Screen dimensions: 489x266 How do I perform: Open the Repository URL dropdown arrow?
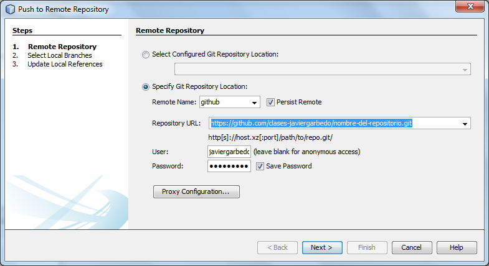465,124
